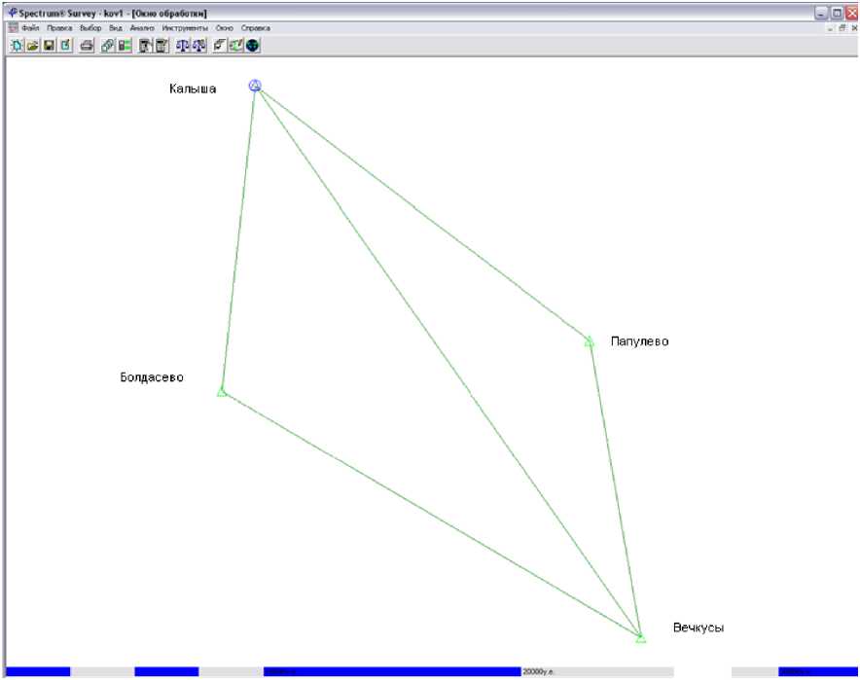
Task: Click the Print toolbar icon
Action: tap(87, 46)
